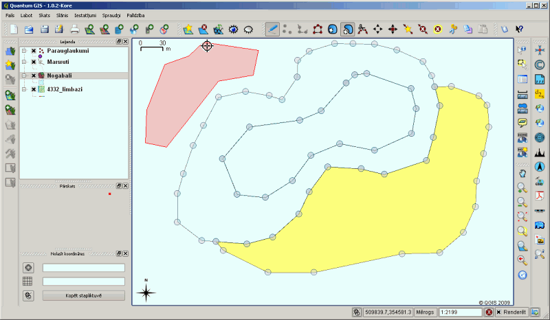Open the copyright label plugin icon
Image resolution: width=550 pixels, height=320 pixels.
click(540, 65)
